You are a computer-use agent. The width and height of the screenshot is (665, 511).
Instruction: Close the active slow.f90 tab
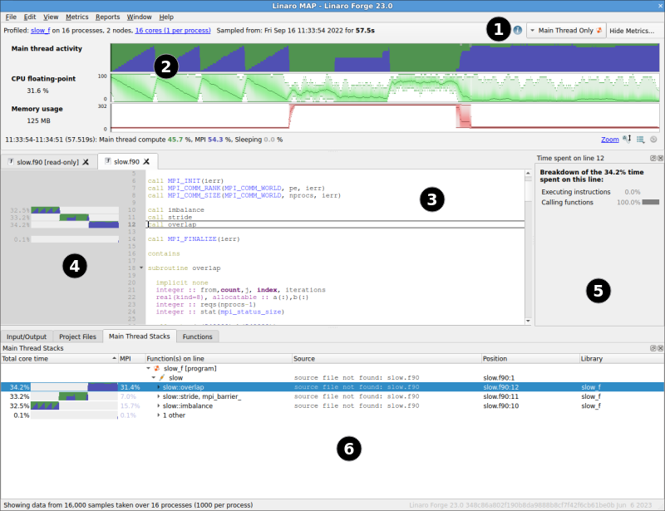(x=146, y=161)
